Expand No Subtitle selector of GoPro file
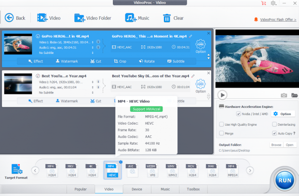Screen dimensions: 299x196 [93, 53]
